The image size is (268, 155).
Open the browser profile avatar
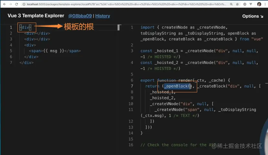point(259,4)
